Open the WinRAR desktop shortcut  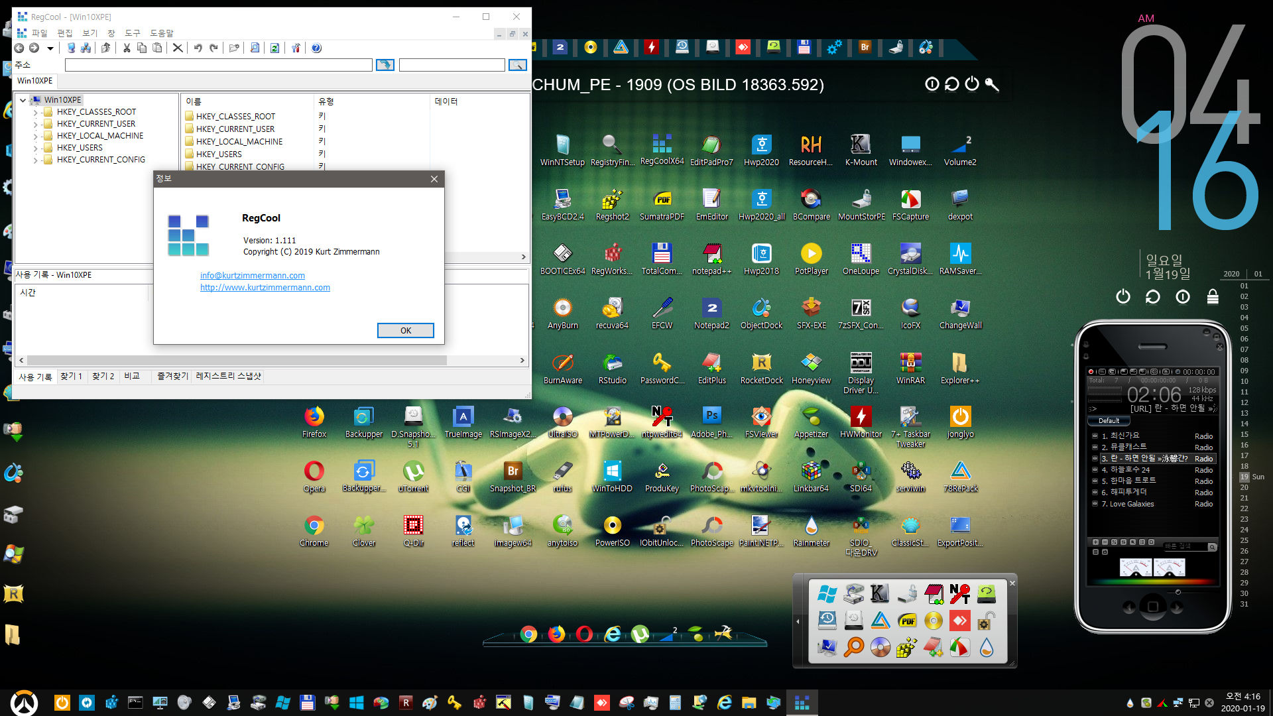(x=910, y=368)
